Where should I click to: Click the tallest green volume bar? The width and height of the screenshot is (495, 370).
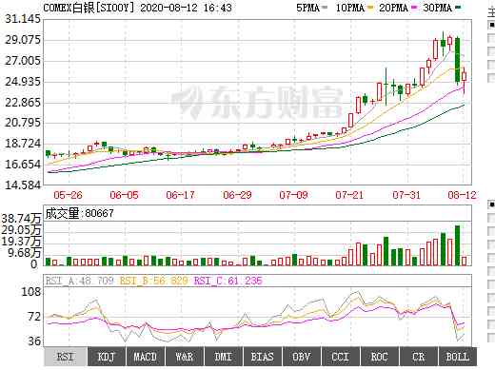pos(457,245)
